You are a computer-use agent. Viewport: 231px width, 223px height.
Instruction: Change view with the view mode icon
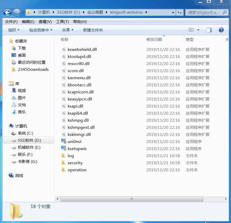tap(191, 30)
